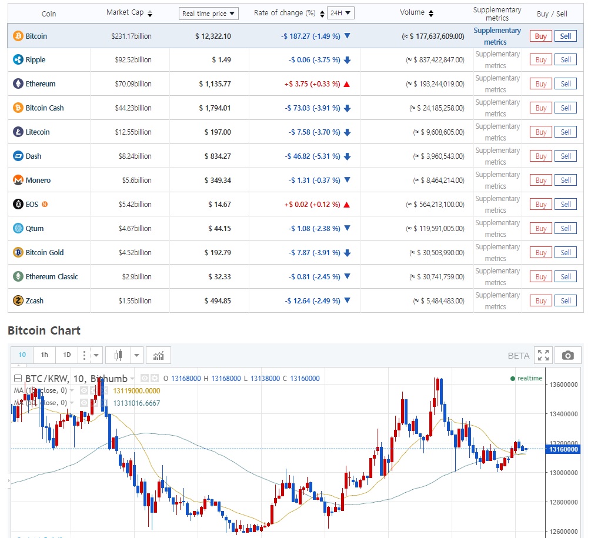Select the candlestick chart style icon
Screen dimensions: 591x538
pyautogui.click(x=118, y=355)
